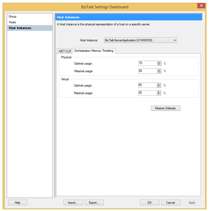Close the BizTalk Settings Dashboard window
Viewport: 209px width, 211px height.
click(x=201, y=6)
